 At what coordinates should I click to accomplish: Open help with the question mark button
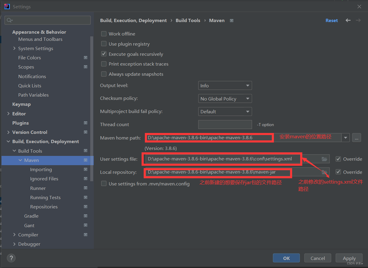pyautogui.click(x=11, y=258)
